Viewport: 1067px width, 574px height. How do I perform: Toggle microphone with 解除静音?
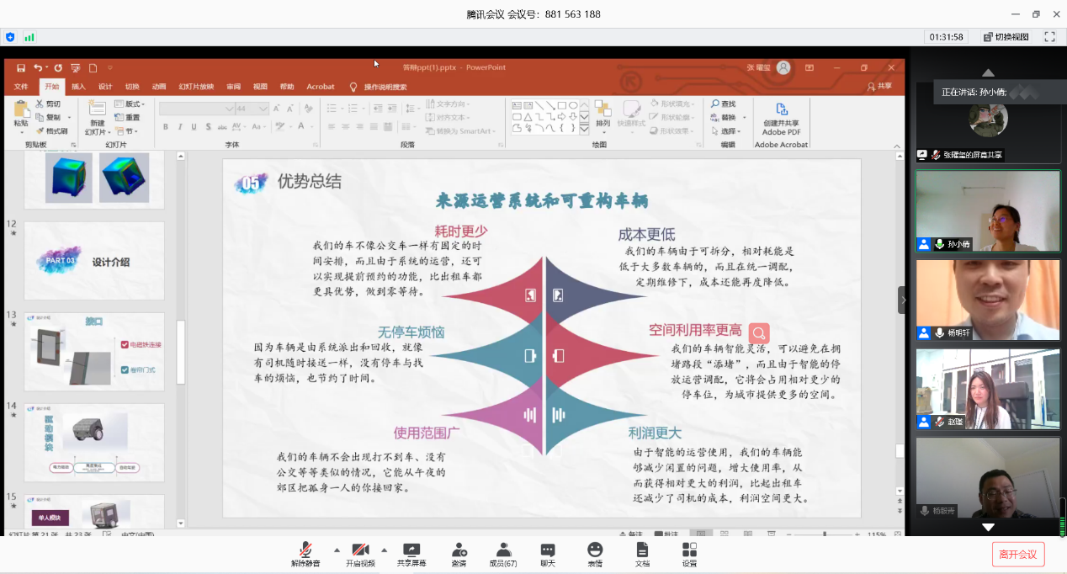coord(305,552)
